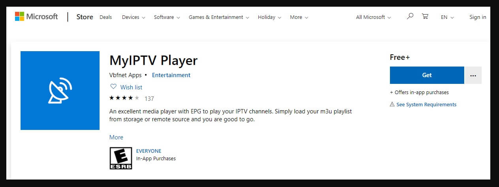Click the Wish list link text
Viewport: 499px width, 187px height.
(x=131, y=87)
